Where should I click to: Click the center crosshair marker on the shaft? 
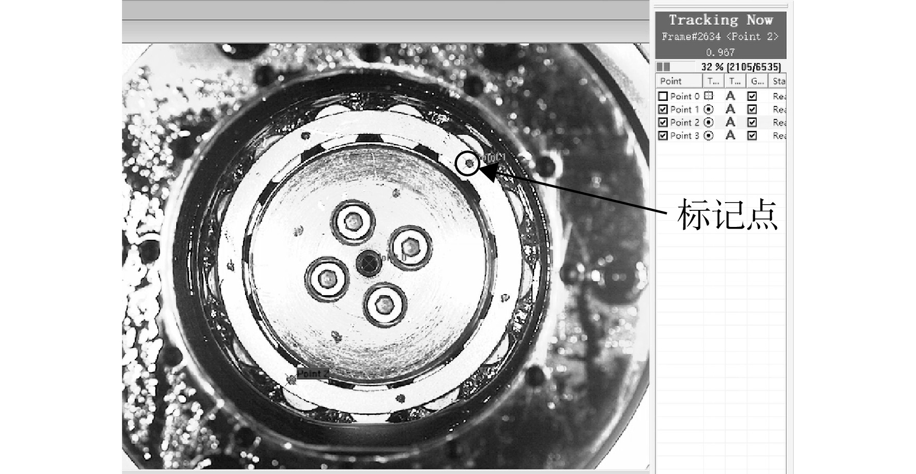[x=369, y=264]
